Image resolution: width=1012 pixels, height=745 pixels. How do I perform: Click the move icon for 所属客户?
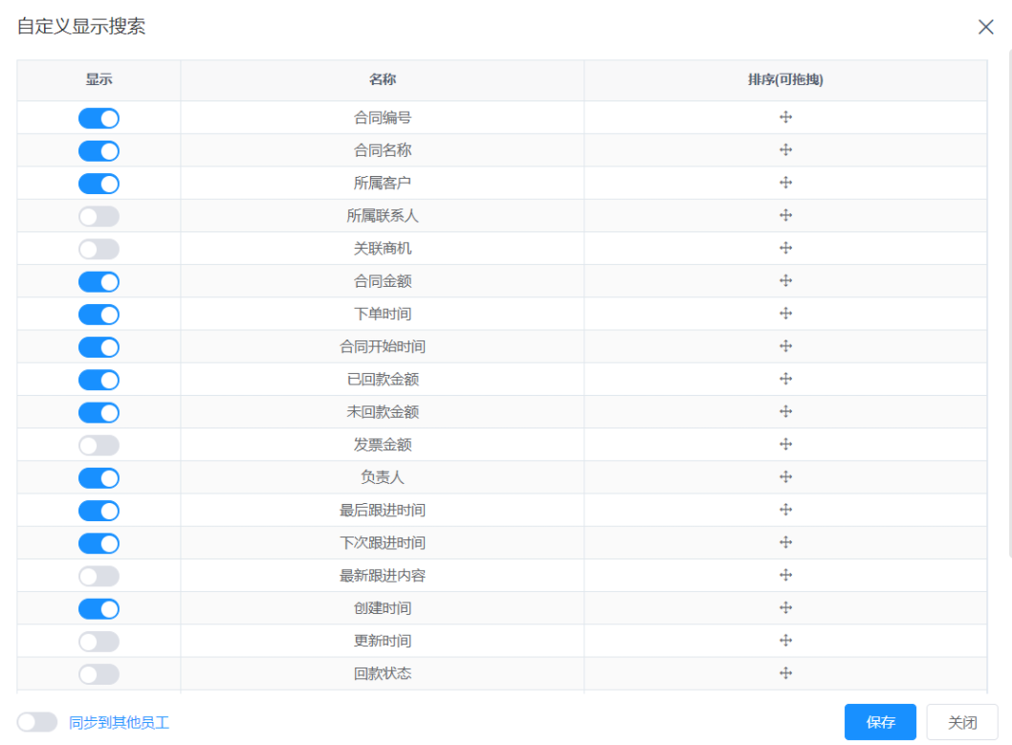tap(785, 183)
